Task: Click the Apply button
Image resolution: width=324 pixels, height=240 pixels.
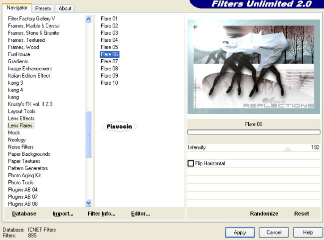Action: [240, 233]
